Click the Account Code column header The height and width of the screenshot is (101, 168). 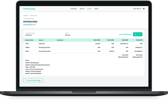tap(29, 40)
